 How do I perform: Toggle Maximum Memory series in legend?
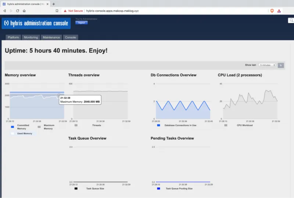pos(39,127)
